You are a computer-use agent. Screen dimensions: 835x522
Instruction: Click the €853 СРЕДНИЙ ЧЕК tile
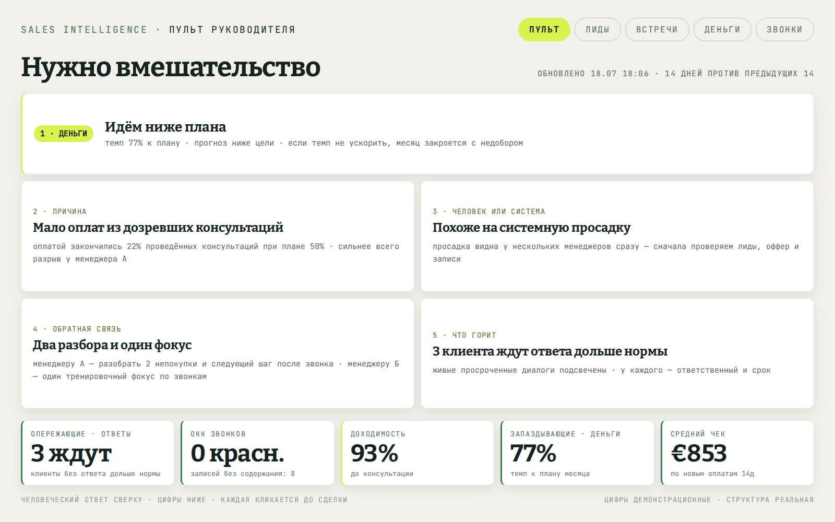737,453
